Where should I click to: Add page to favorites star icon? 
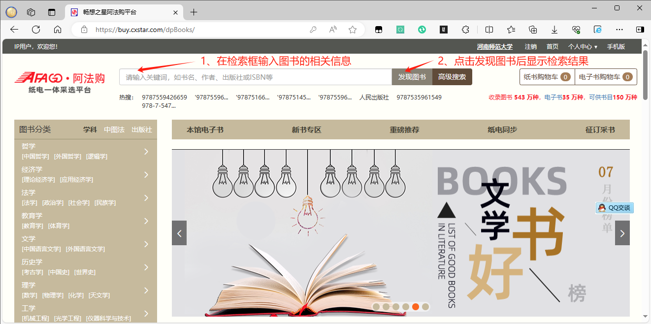click(x=353, y=30)
